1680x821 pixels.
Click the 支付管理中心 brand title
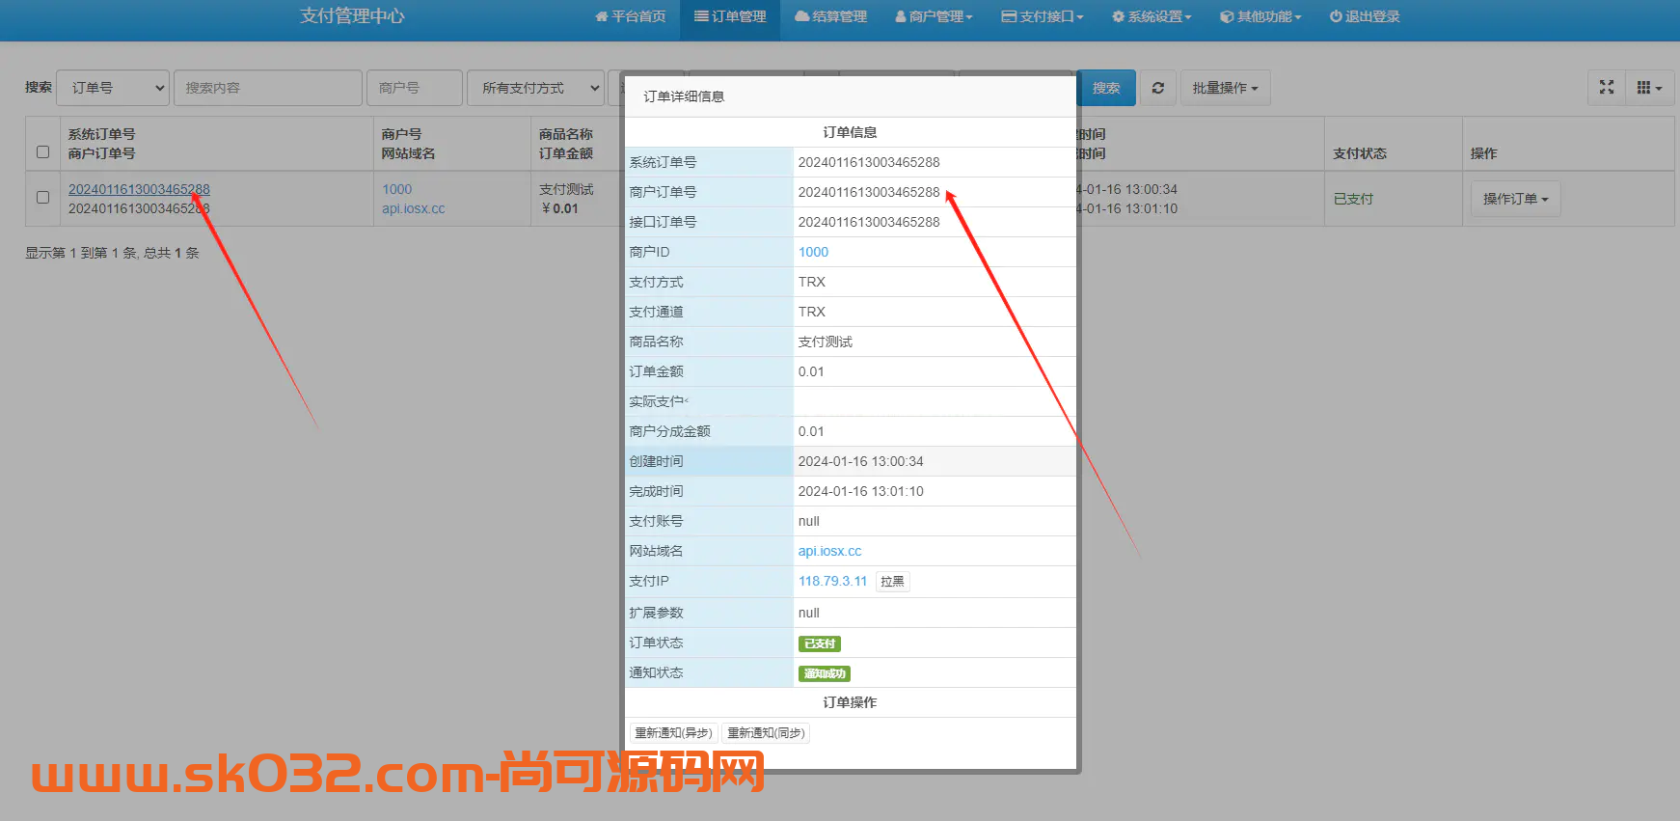352,15
